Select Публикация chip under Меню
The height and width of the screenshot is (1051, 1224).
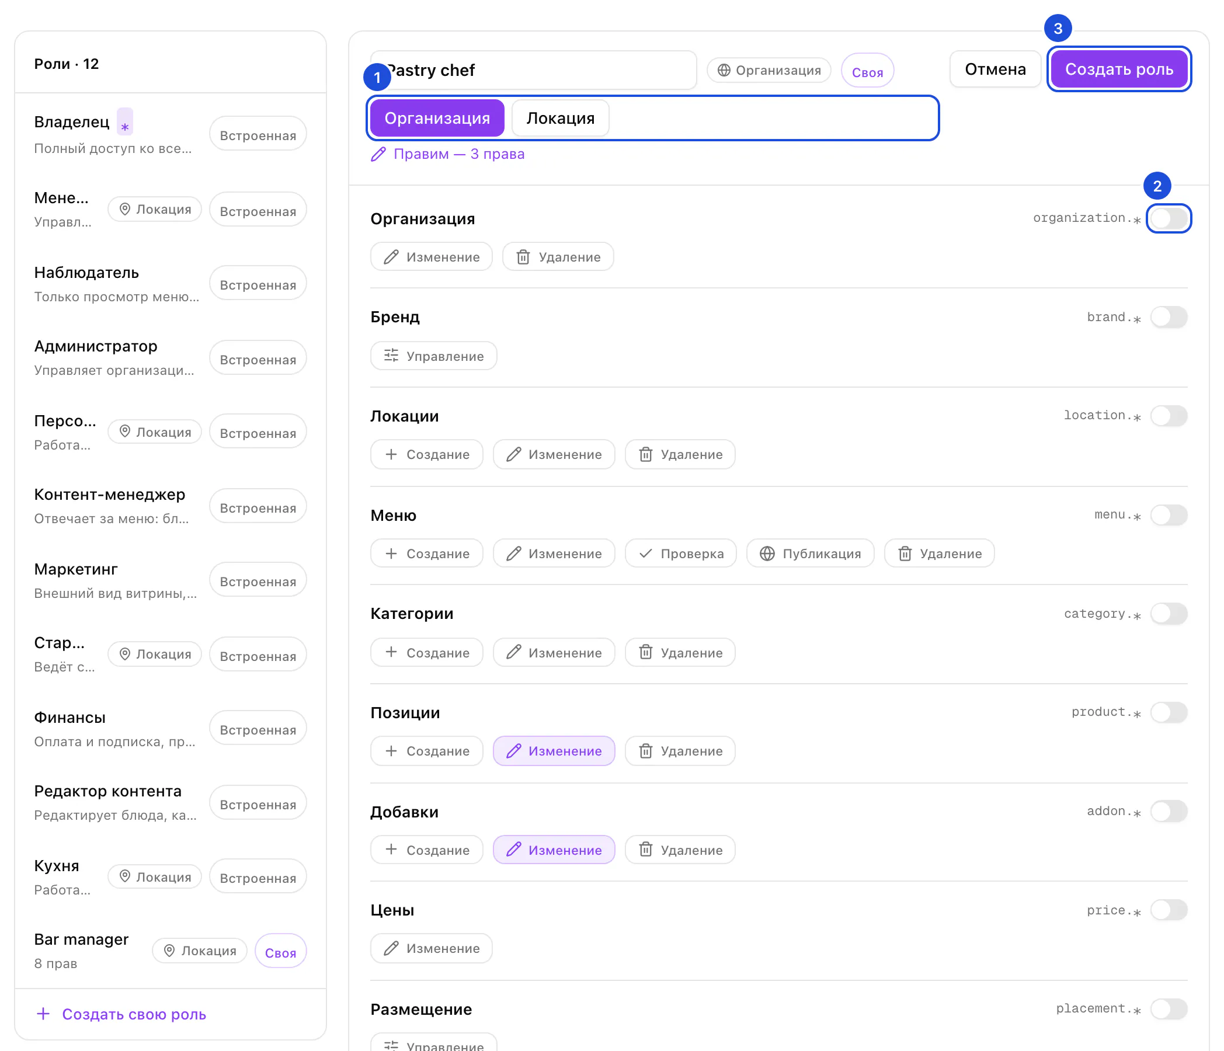point(810,554)
